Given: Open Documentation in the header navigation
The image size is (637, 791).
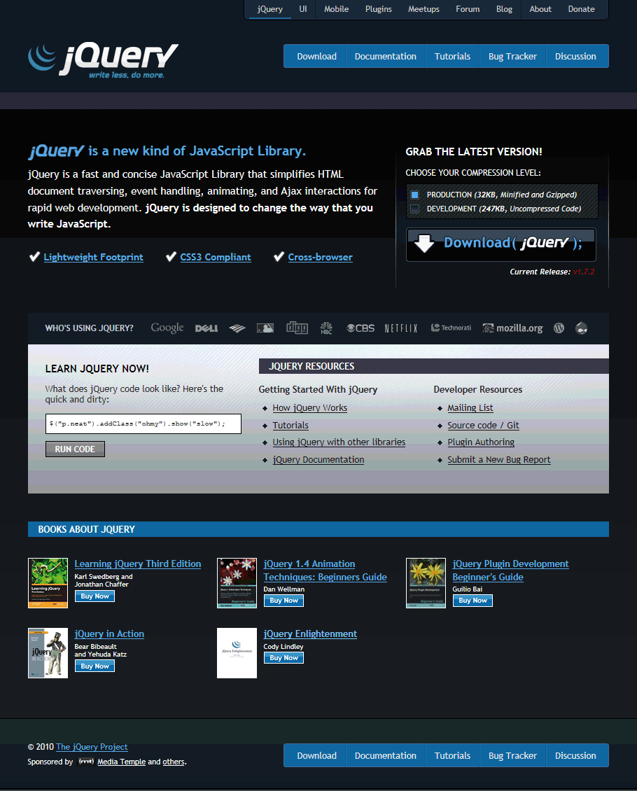Looking at the screenshot, I should click(385, 56).
